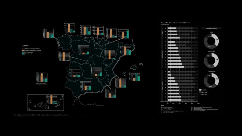Click the Central & East donut chart
The width and height of the screenshot is (242, 136).
coord(212,80)
